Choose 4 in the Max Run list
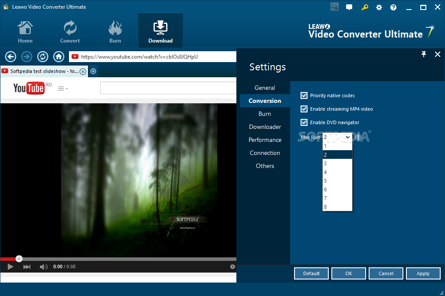 tap(337, 172)
